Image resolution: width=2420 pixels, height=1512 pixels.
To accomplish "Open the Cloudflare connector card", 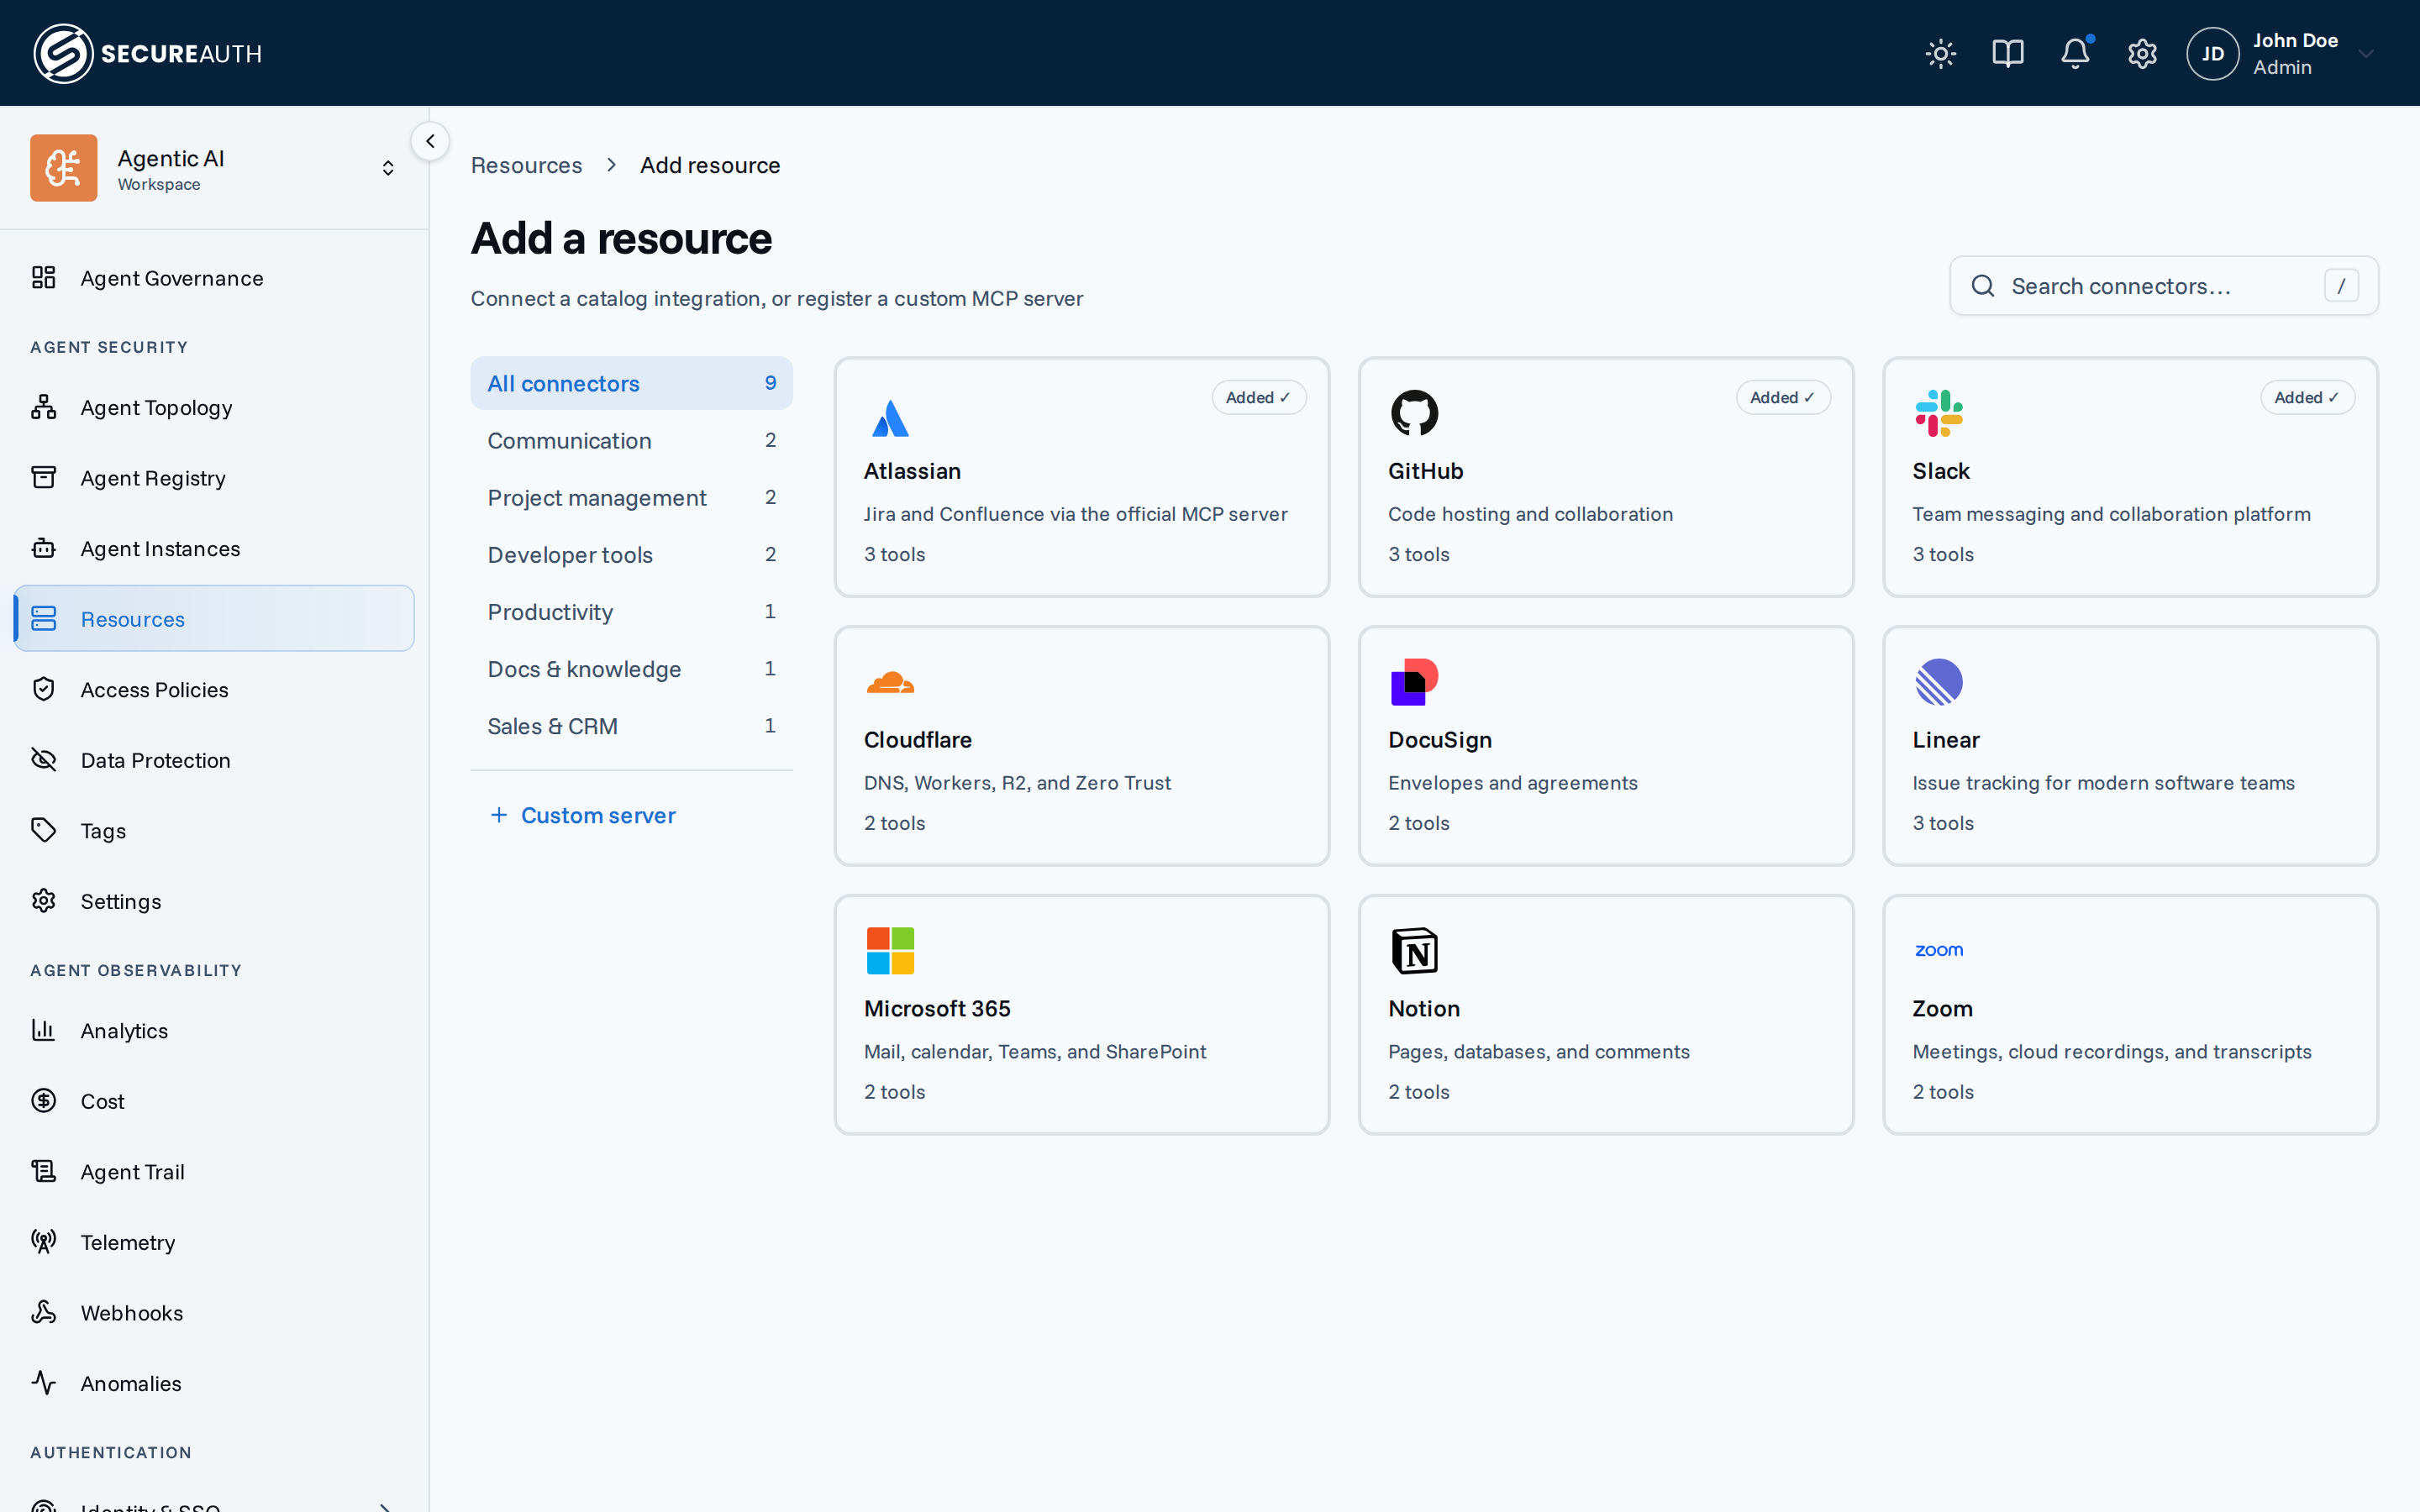I will pos(1082,746).
